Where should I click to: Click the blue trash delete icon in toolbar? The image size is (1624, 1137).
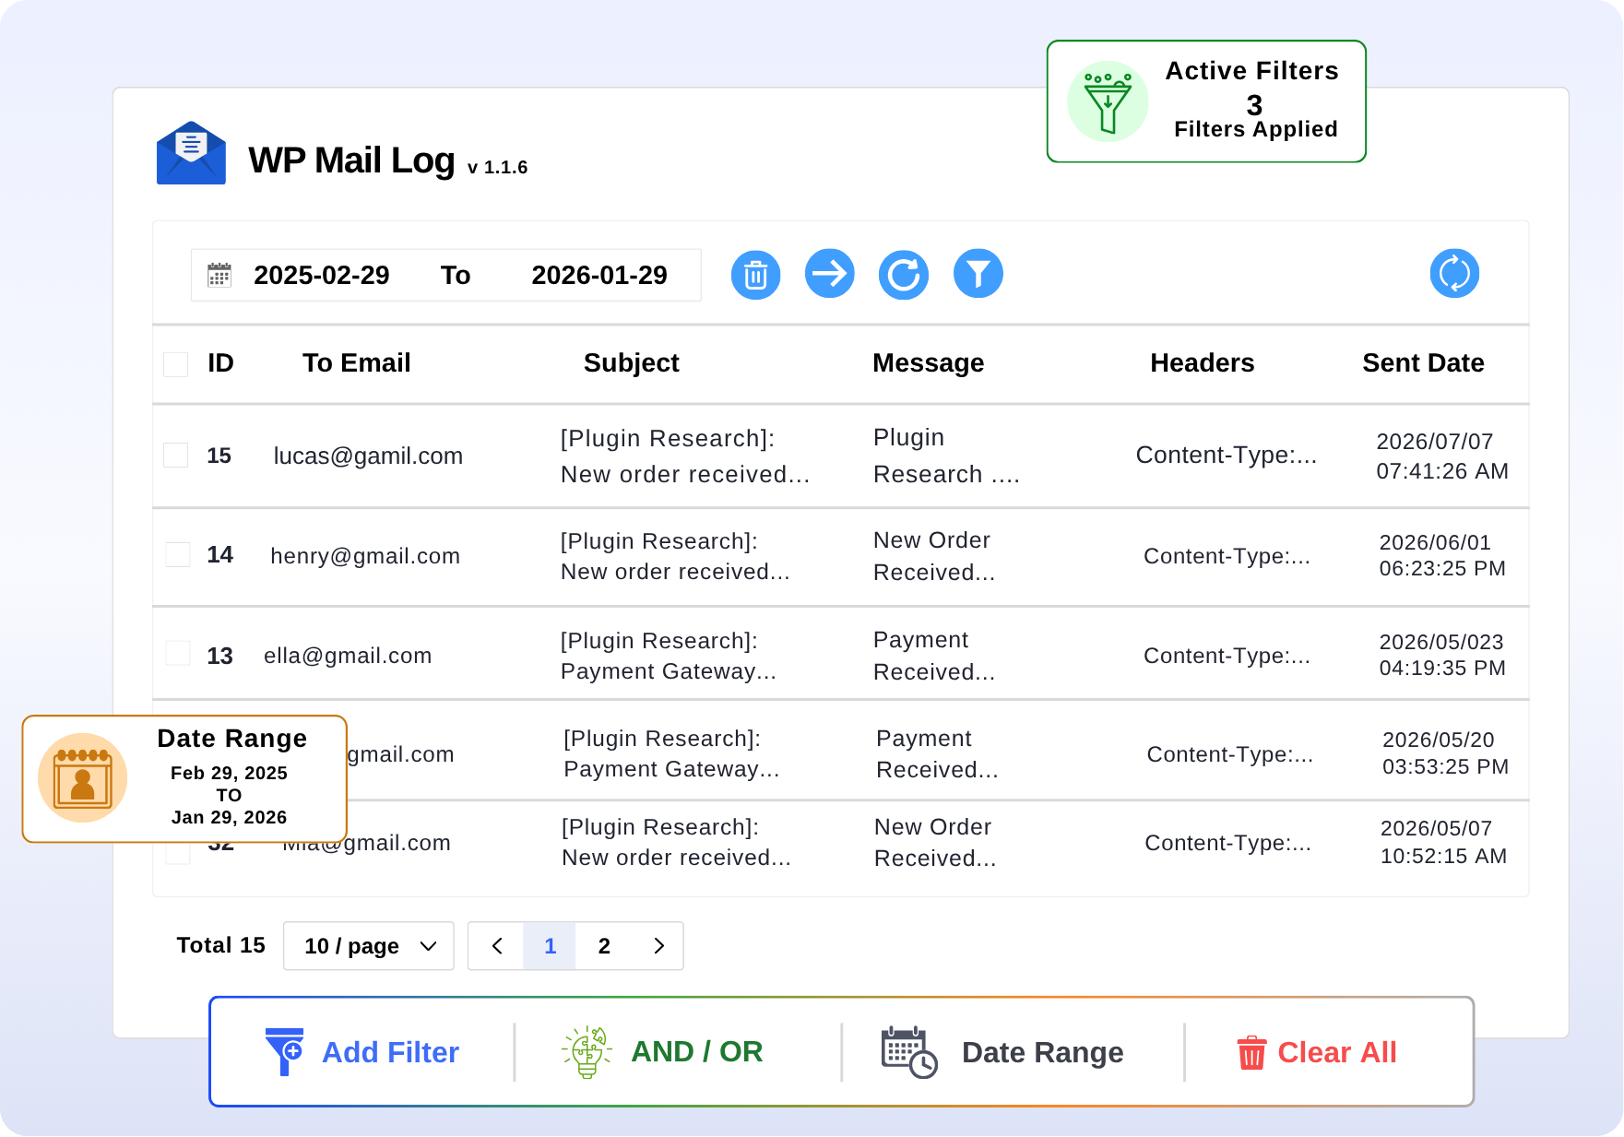[x=755, y=275]
